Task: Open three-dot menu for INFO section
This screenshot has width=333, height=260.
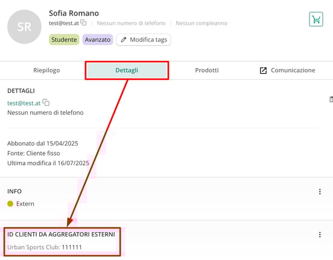Action: [320, 192]
